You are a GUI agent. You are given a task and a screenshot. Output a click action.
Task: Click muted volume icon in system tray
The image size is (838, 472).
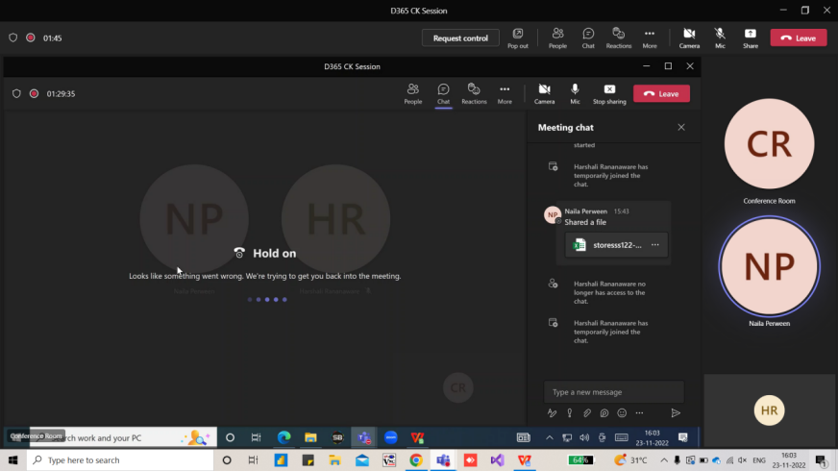coord(743,460)
